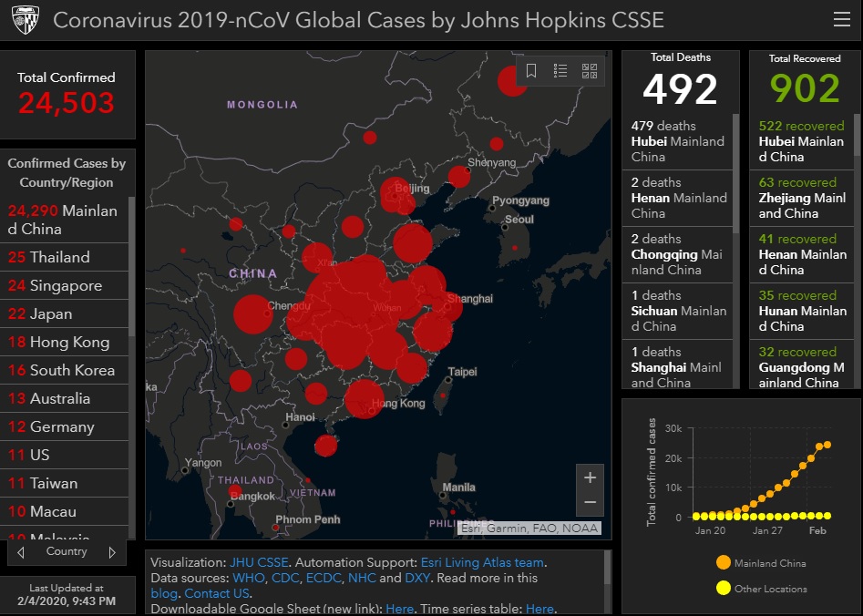Click the Esri, Garmin, FAO, NOAA attribution
Image resolution: width=863 pixels, height=616 pixels.
529,529
